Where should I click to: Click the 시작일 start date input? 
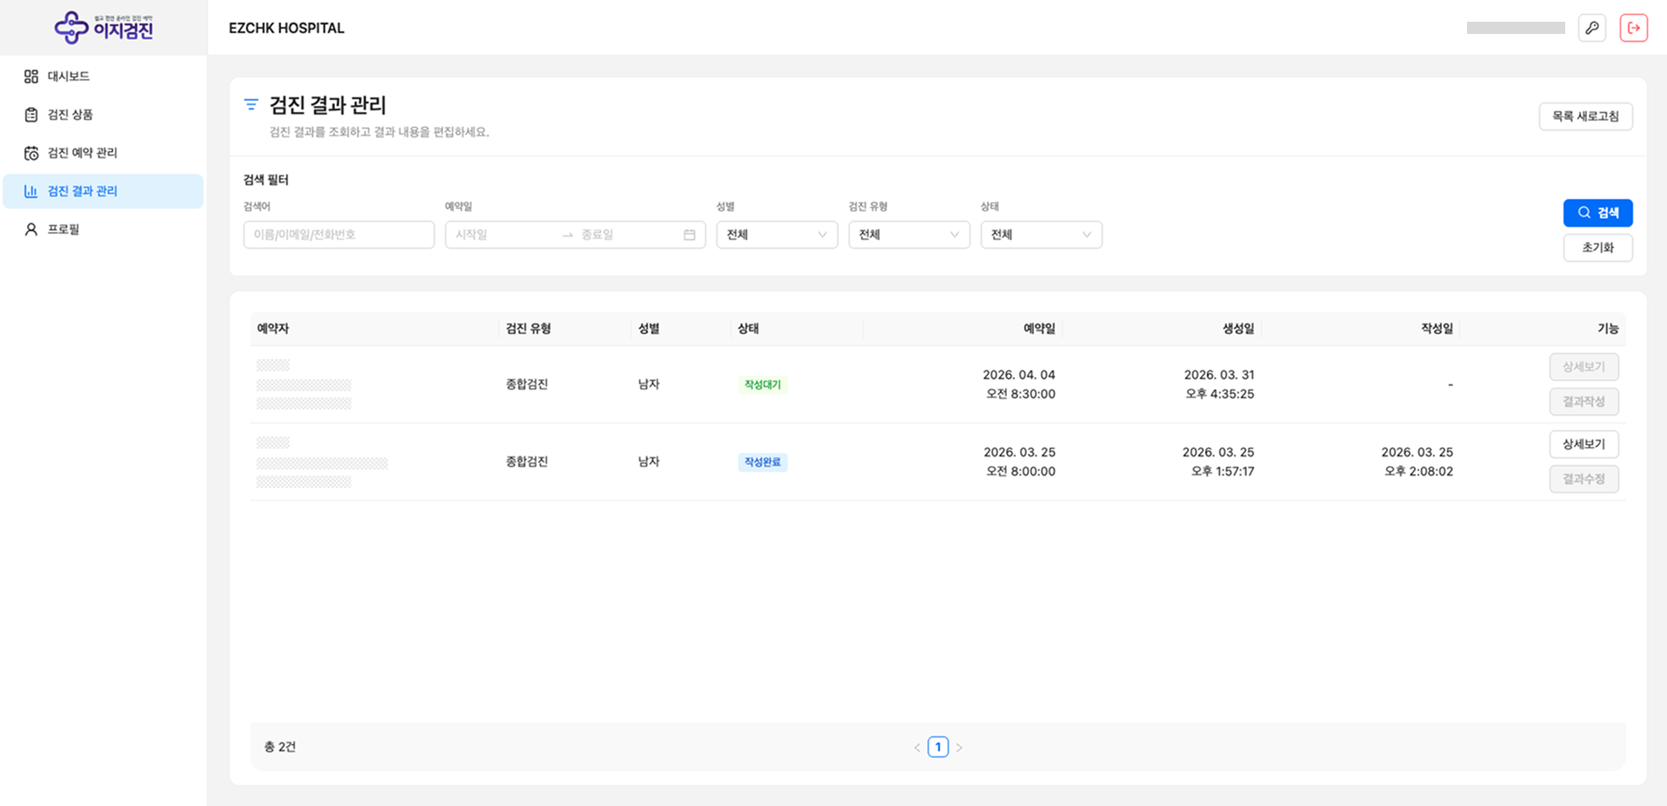pos(503,235)
